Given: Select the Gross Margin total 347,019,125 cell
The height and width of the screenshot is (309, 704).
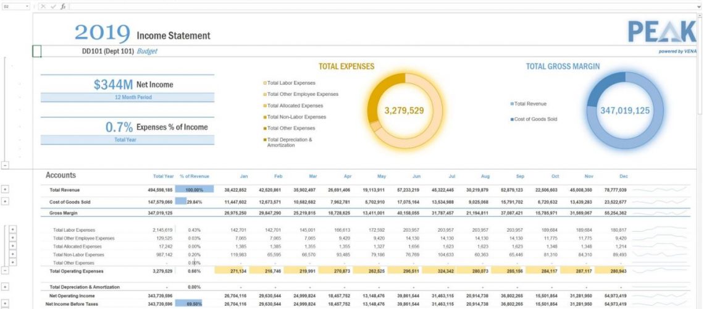Looking at the screenshot, I should tap(160, 213).
